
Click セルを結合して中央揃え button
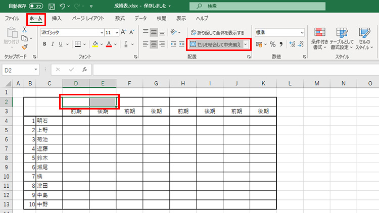pyautogui.click(x=216, y=44)
